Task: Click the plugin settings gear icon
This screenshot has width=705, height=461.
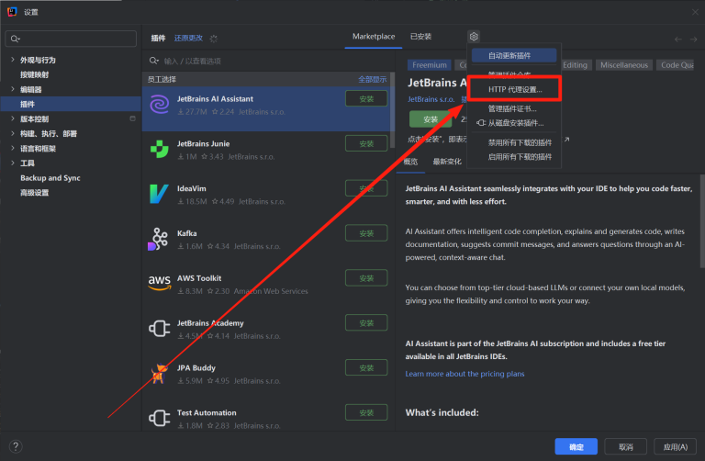Action: point(474,37)
